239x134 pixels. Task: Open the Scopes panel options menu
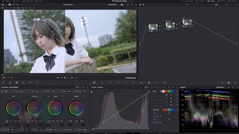click(x=237, y=87)
